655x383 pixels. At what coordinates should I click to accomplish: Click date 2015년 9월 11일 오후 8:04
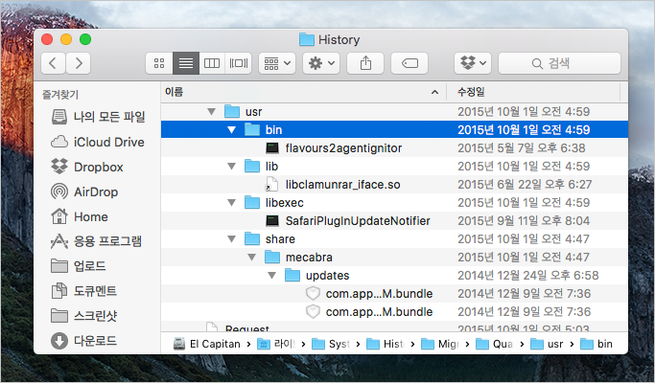coord(524,221)
